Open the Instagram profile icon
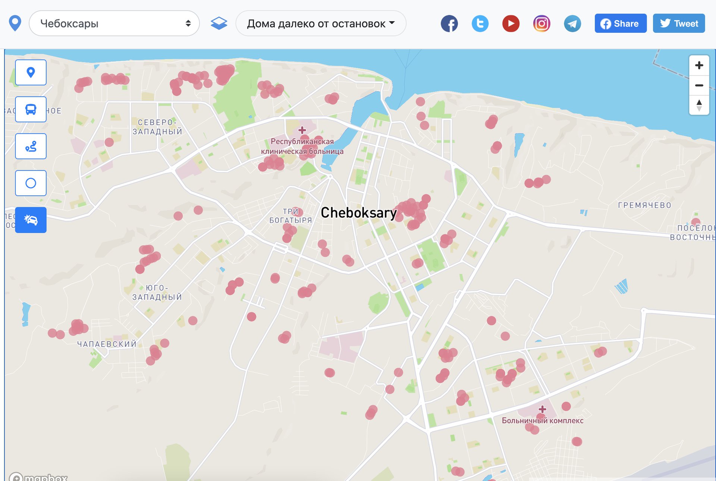 click(x=541, y=23)
